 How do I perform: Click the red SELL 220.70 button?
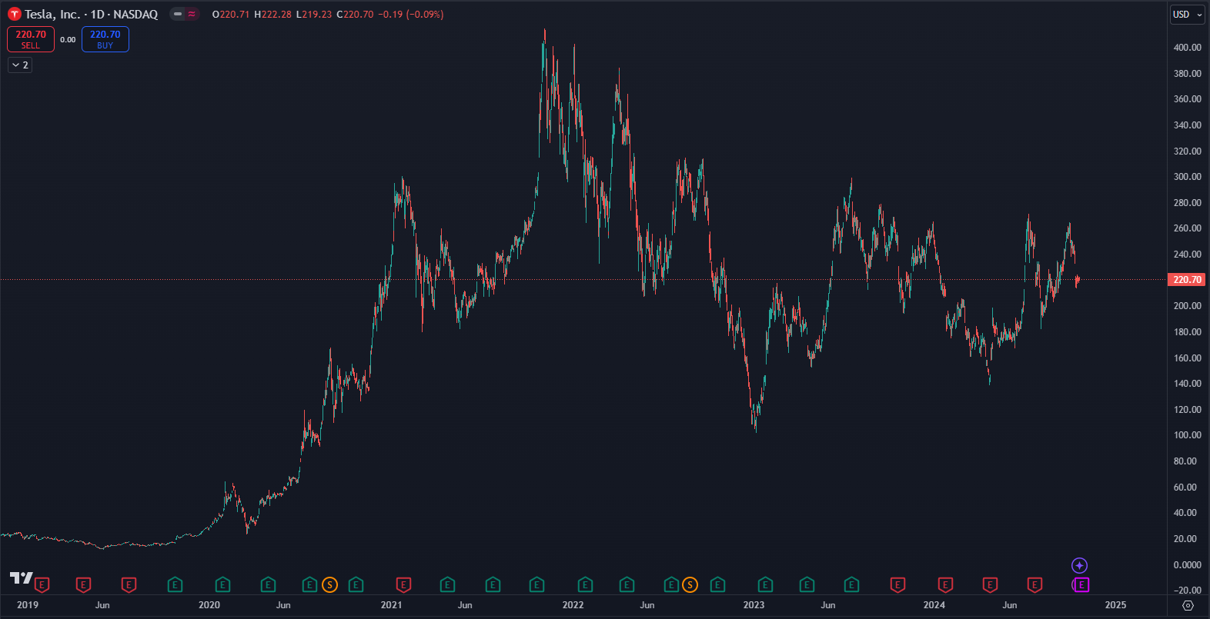click(x=31, y=39)
